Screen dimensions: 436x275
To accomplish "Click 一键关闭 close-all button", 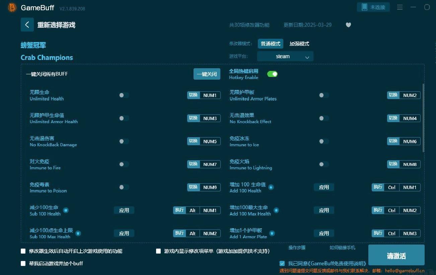I will (x=207, y=74).
